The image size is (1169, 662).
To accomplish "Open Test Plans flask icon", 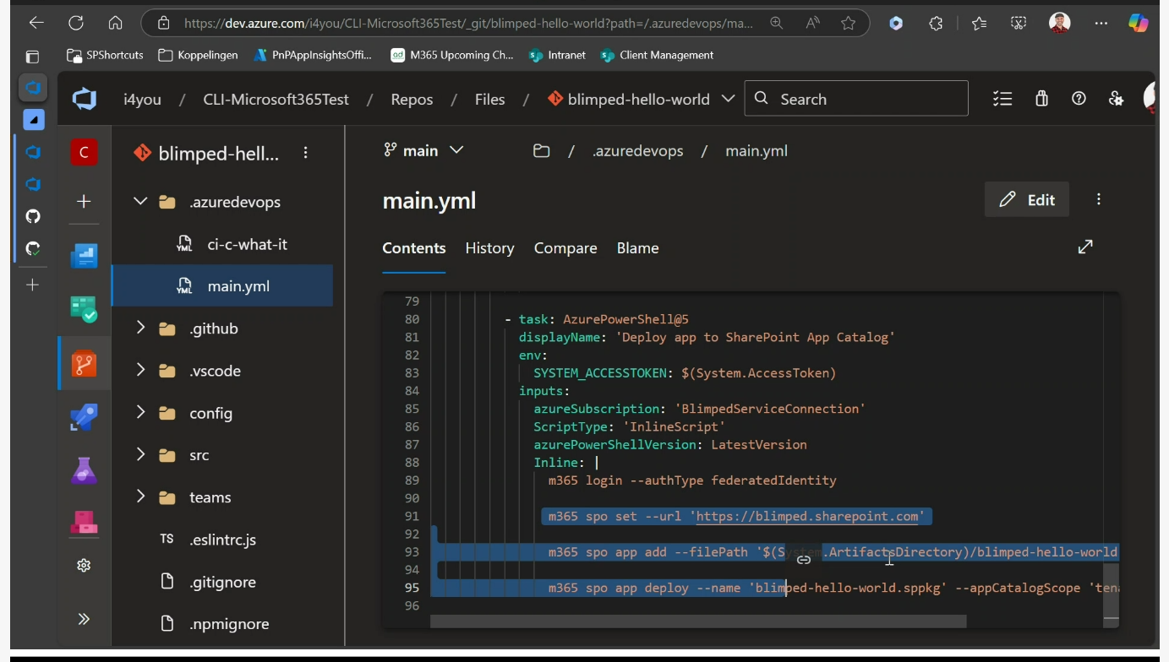I will click(84, 470).
